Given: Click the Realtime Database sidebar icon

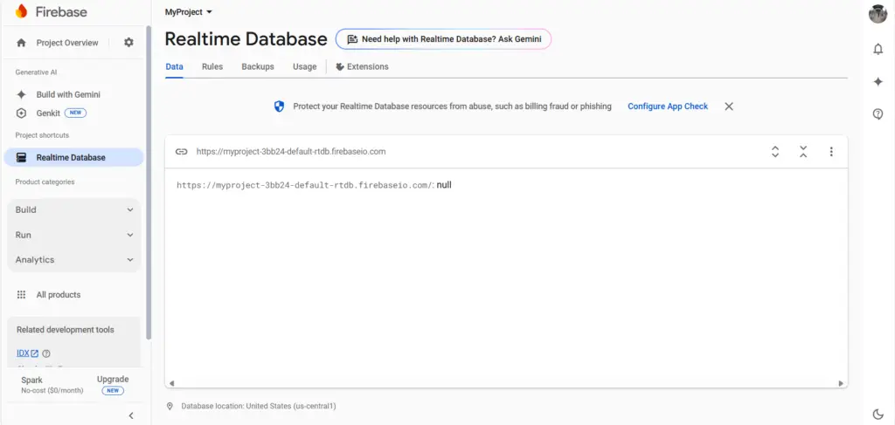Looking at the screenshot, I should tap(21, 158).
